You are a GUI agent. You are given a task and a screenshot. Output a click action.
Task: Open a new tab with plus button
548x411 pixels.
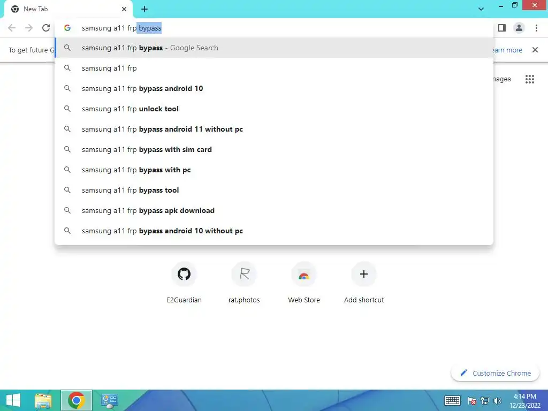tap(144, 9)
